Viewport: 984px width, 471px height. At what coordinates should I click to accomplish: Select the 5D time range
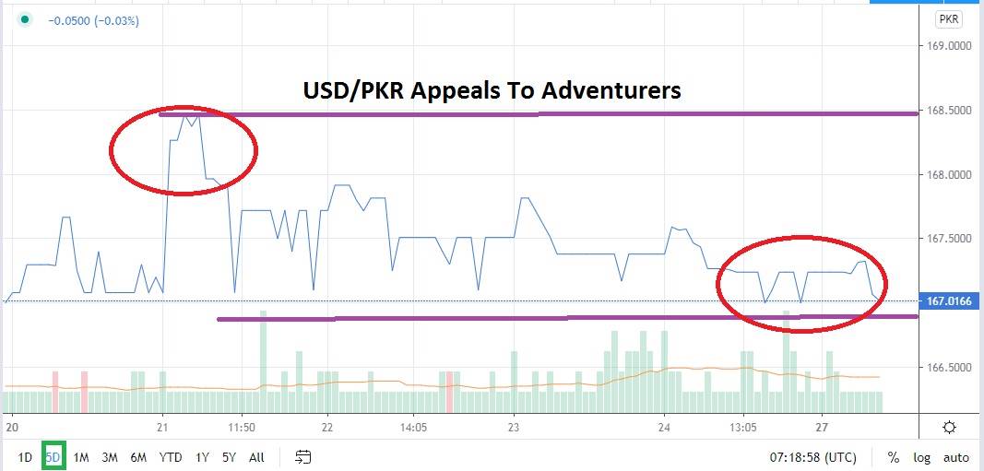(x=53, y=456)
